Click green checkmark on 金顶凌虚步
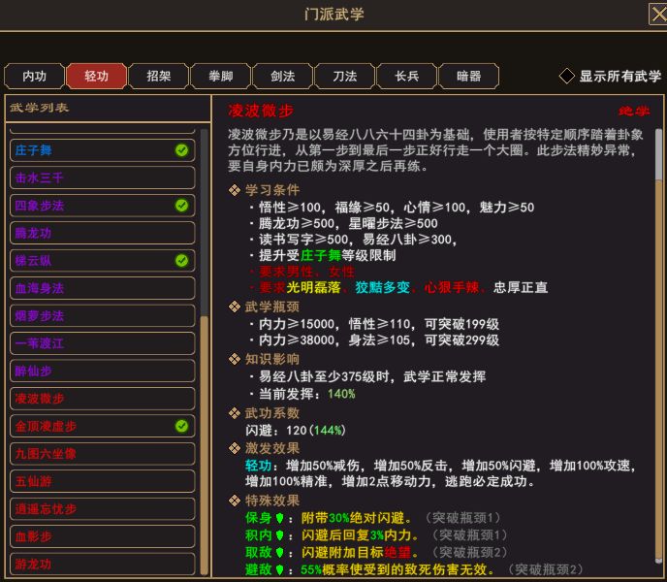The width and height of the screenshot is (667, 582). (181, 426)
